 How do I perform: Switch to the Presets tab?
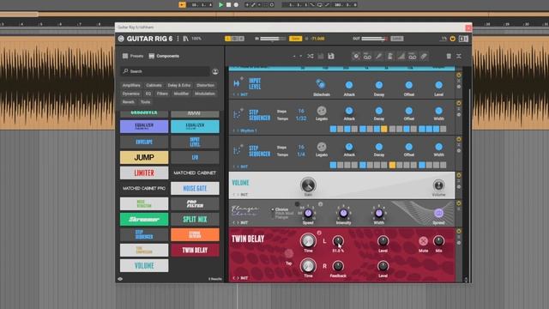(x=133, y=56)
